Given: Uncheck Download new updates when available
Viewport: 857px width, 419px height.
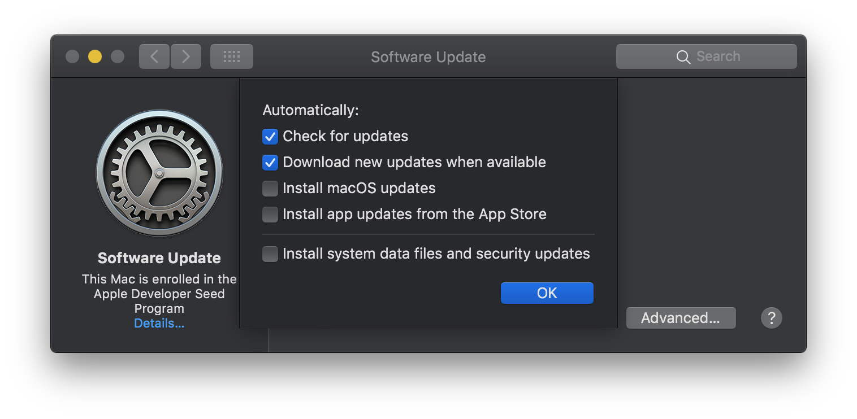Looking at the screenshot, I should click(x=270, y=163).
